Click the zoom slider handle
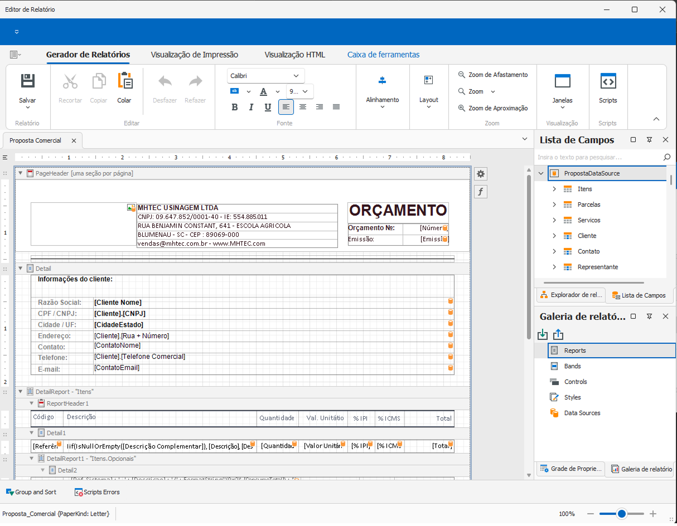The image size is (677, 526). pos(621,513)
